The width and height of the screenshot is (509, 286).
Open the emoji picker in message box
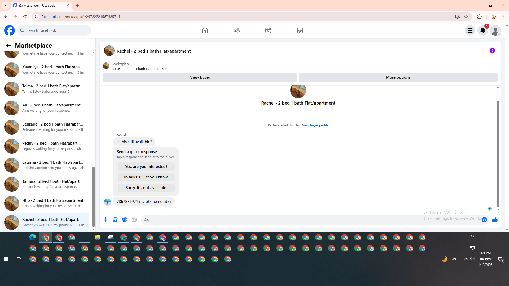[x=484, y=220]
